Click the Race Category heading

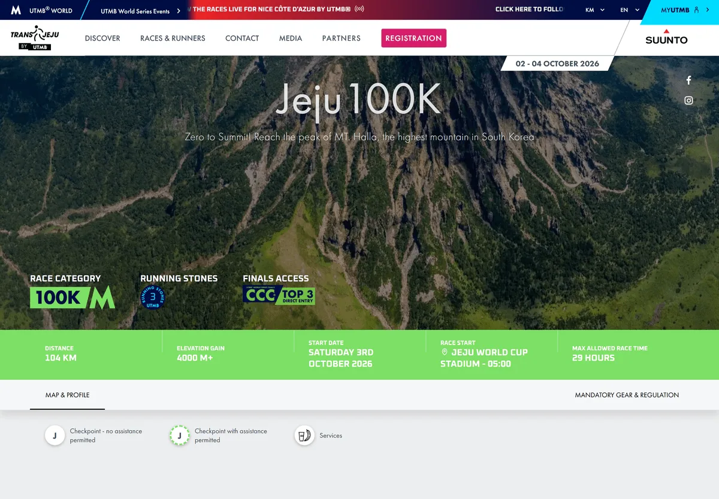pyautogui.click(x=65, y=279)
